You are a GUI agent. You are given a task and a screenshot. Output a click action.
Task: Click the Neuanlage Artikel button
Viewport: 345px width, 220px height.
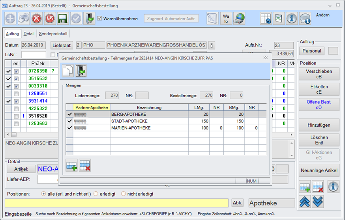click(319, 170)
